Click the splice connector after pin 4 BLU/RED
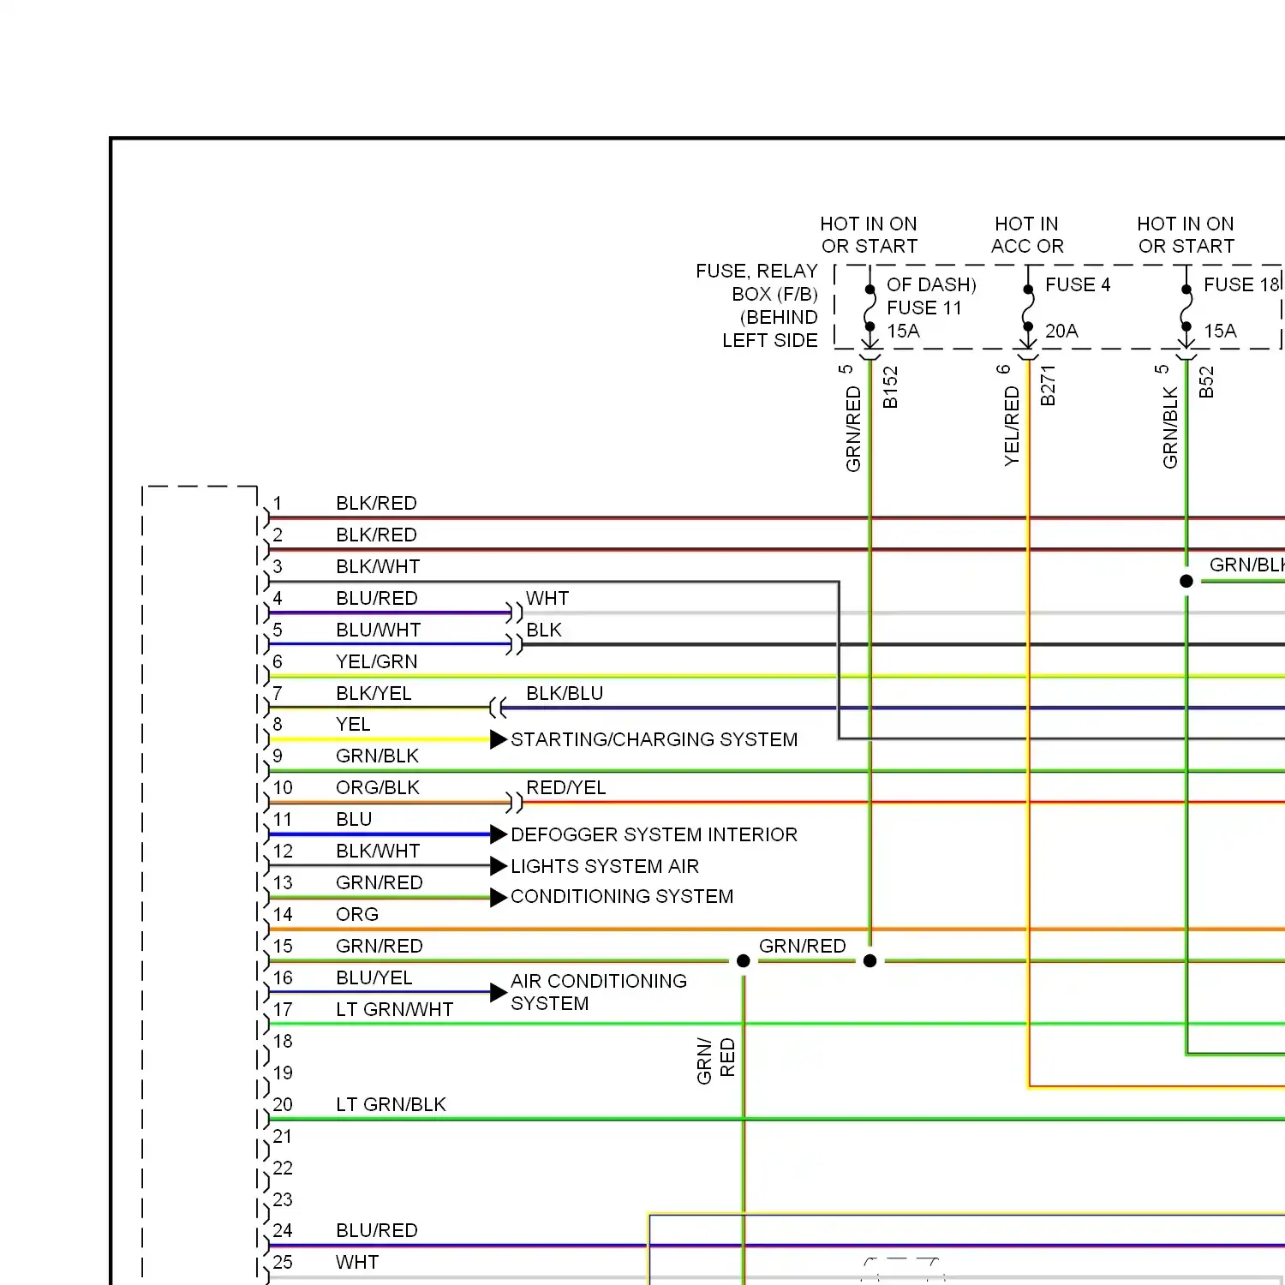Screen dimensions: 1285x1285 click(x=514, y=613)
